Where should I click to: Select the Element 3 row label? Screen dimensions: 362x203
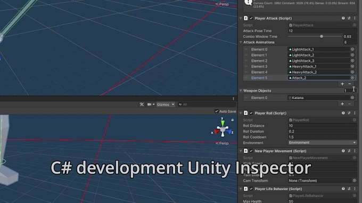259,66
